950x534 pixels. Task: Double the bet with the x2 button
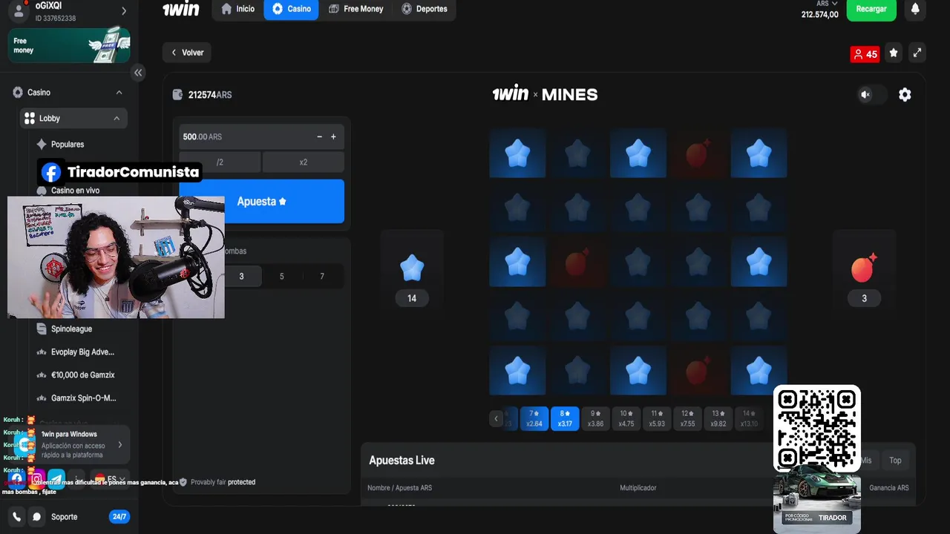[x=303, y=162]
